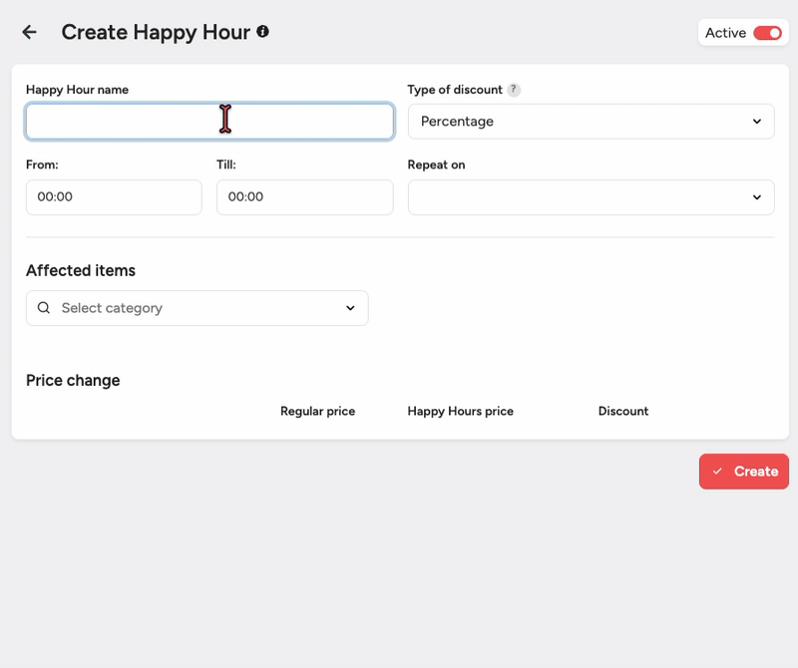Click the back arrow icon
Image resolution: width=798 pixels, height=668 pixels.
click(x=29, y=32)
